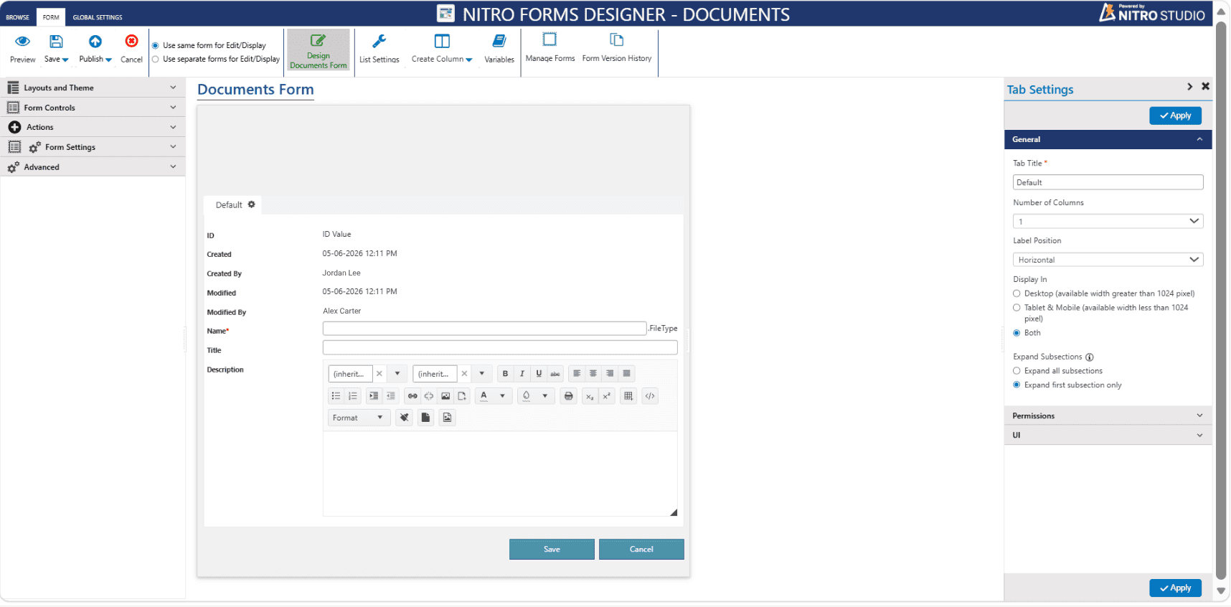The image size is (1231, 607).
Task: Switch to GLOBAL SETTINGS tab
Action: [98, 17]
